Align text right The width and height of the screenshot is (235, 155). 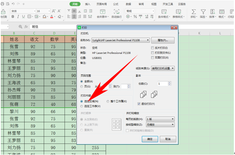(79, 17)
